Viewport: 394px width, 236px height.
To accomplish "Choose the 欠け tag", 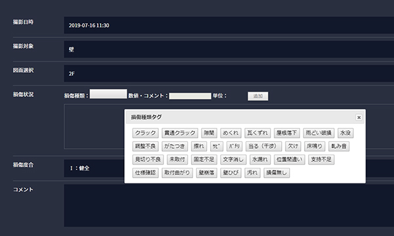I will pyautogui.click(x=293, y=146).
